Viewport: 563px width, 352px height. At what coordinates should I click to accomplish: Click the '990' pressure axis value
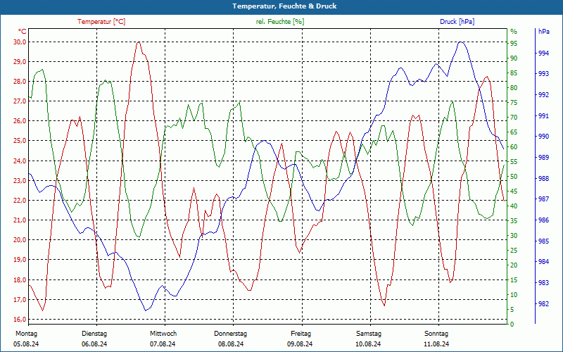[x=544, y=137]
